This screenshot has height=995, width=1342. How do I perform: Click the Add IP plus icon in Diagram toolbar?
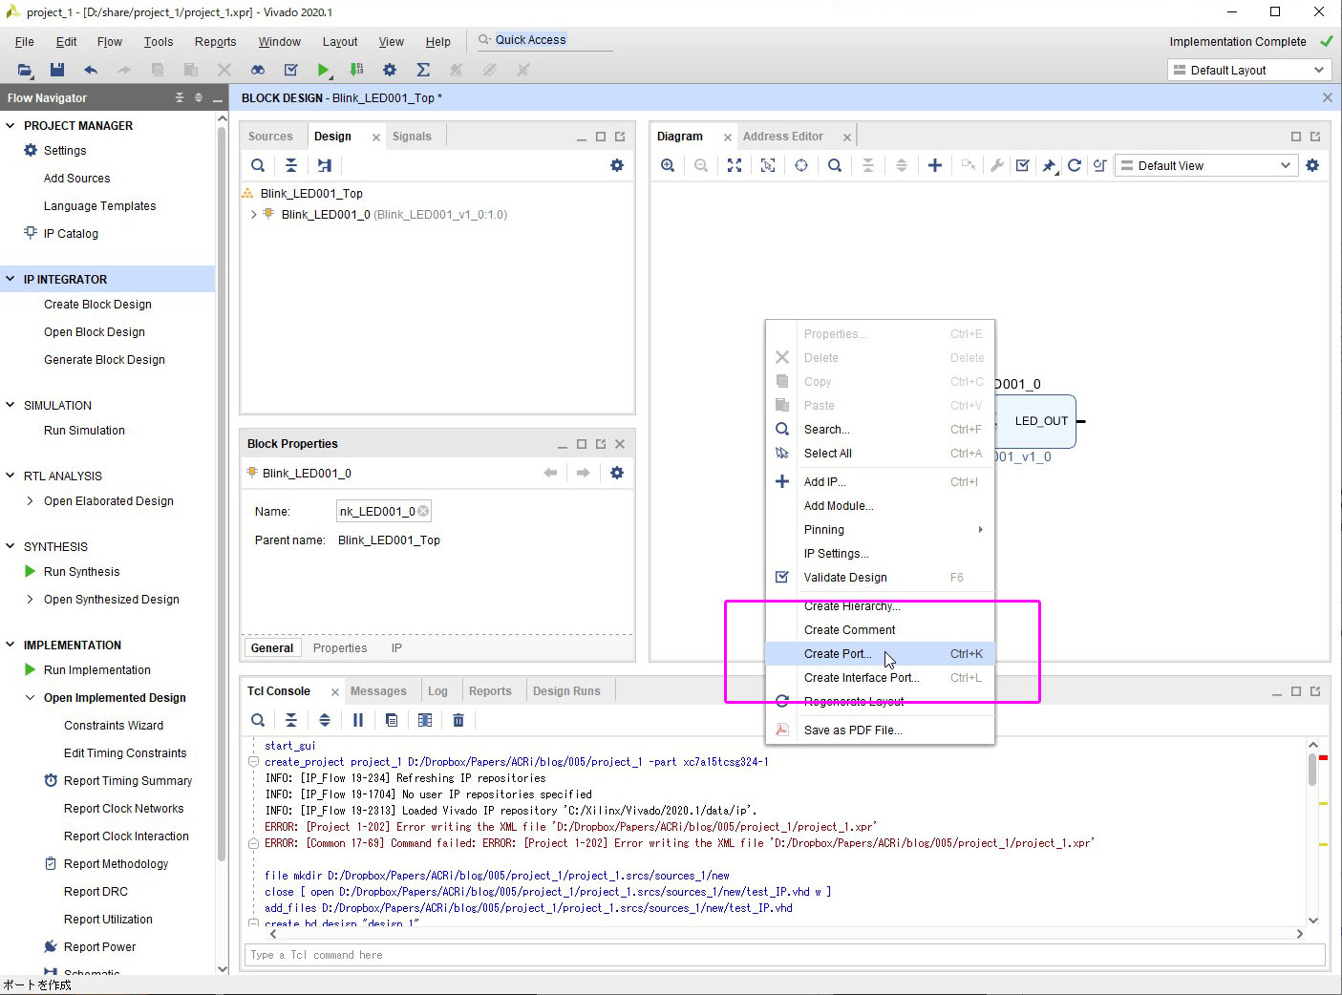934,165
